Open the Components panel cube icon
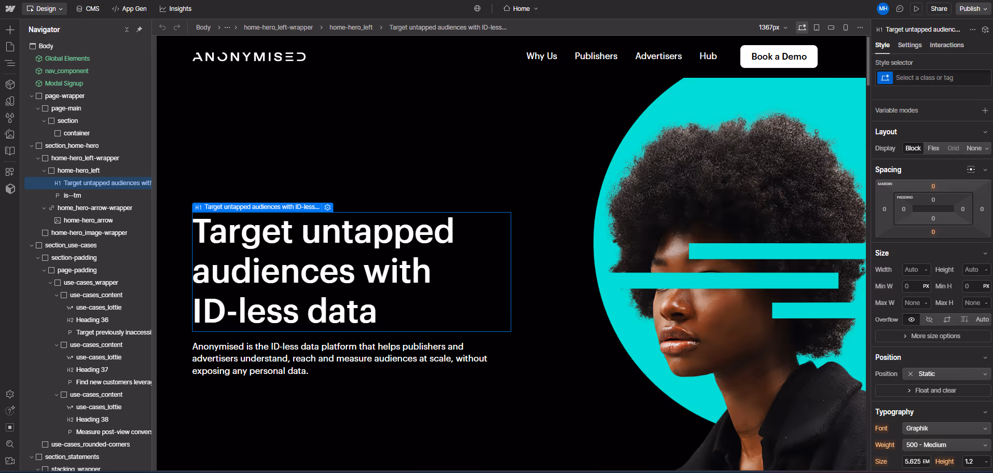The width and height of the screenshot is (993, 473). pos(10,84)
